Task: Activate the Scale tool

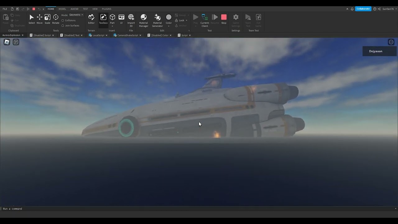Action: [47, 19]
